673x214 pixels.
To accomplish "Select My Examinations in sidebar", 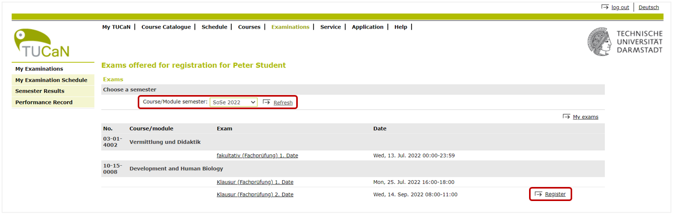I will [53, 69].
